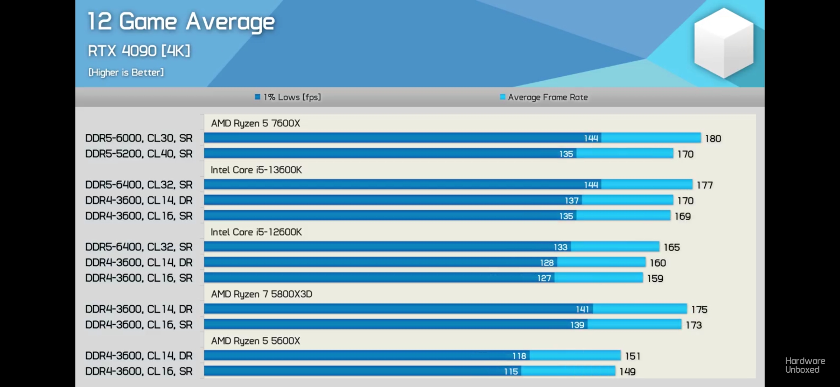The width and height of the screenshot is (840, 387).
Task: Click the AMD Ryzen 5 5600X heading
Action: coord(255,341)
